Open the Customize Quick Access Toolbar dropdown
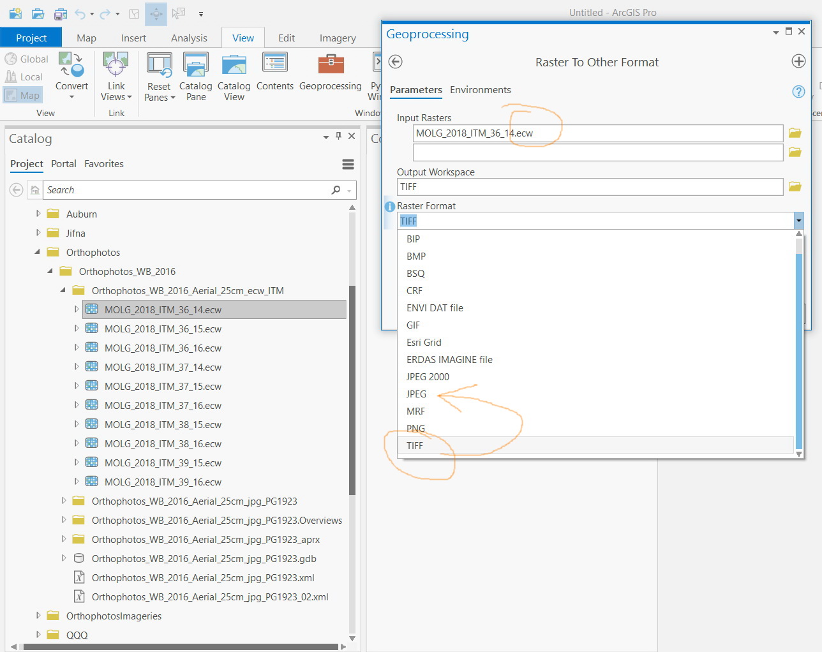This screenshot has height=652, width=822. click(x=201, y=14)
